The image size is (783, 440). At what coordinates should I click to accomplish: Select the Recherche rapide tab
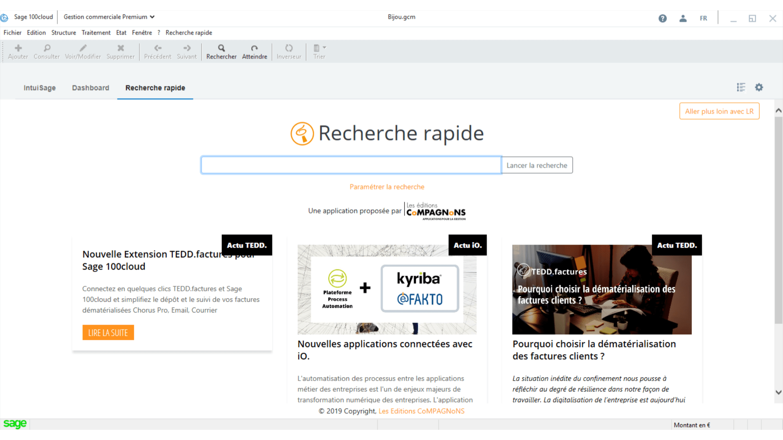point(155,88)
